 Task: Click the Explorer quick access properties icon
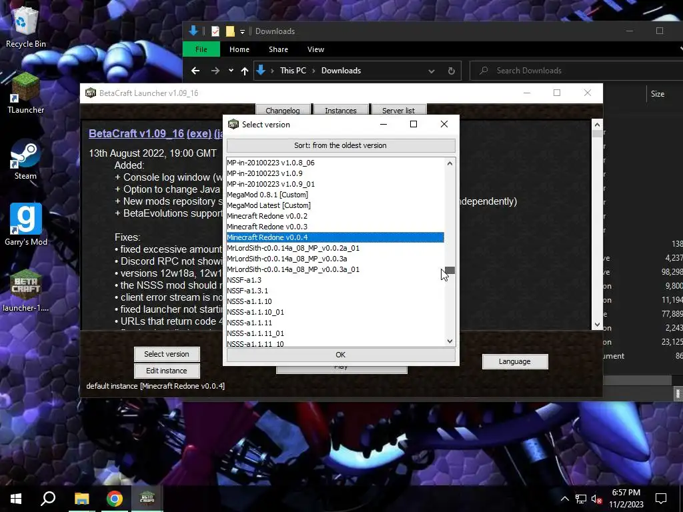tap(215, 31)
